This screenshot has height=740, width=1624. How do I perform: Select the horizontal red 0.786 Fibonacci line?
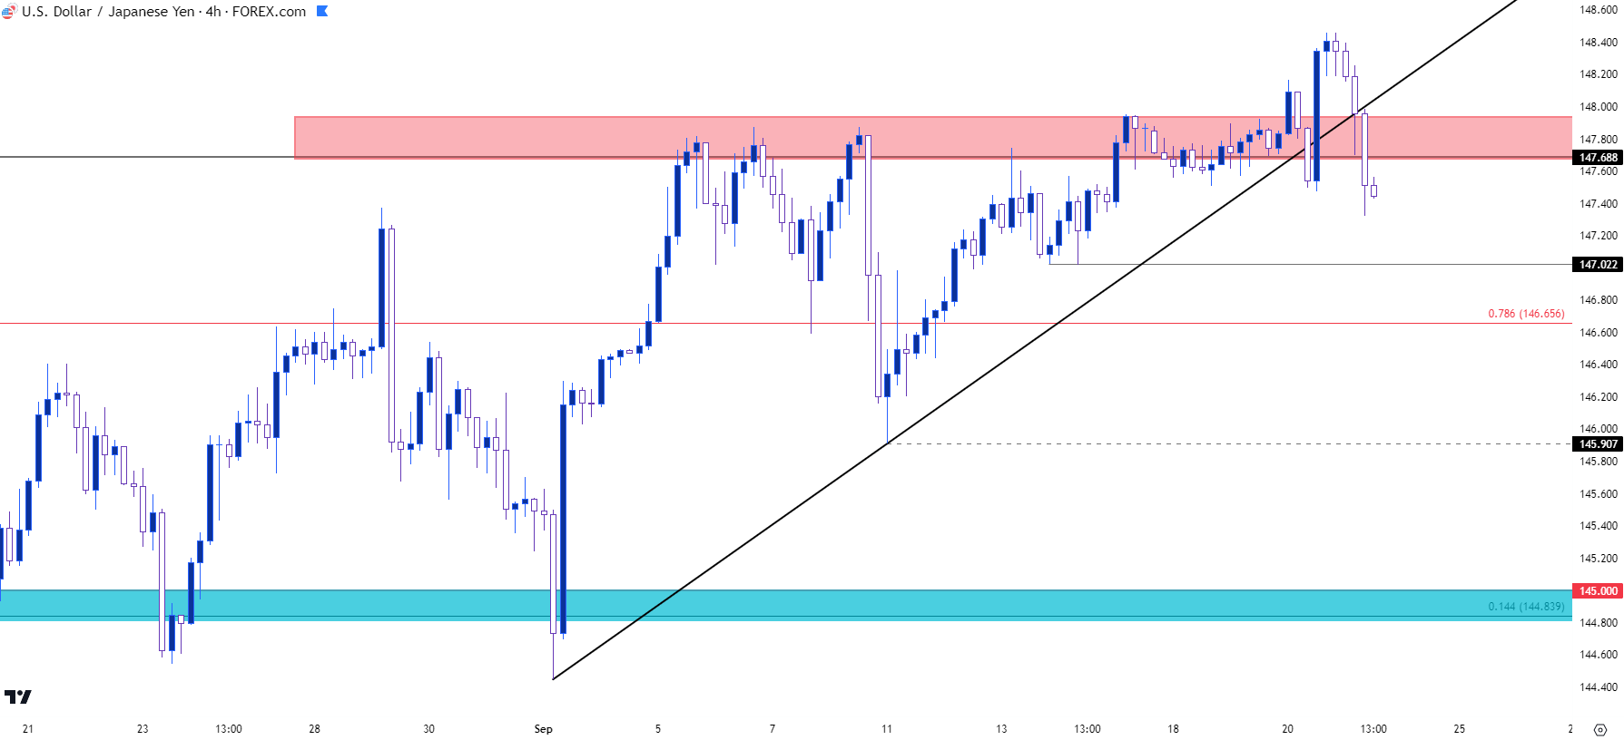(x=786, y=323)
